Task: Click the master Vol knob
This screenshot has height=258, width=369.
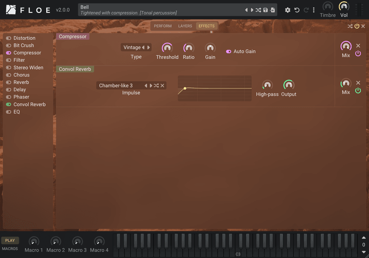Action: 344,6
